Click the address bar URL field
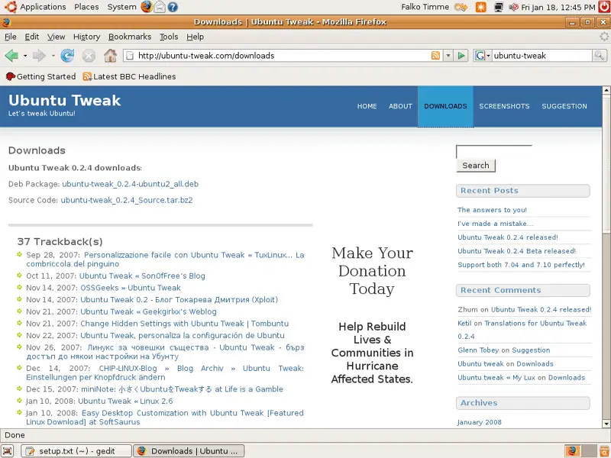 283,56
